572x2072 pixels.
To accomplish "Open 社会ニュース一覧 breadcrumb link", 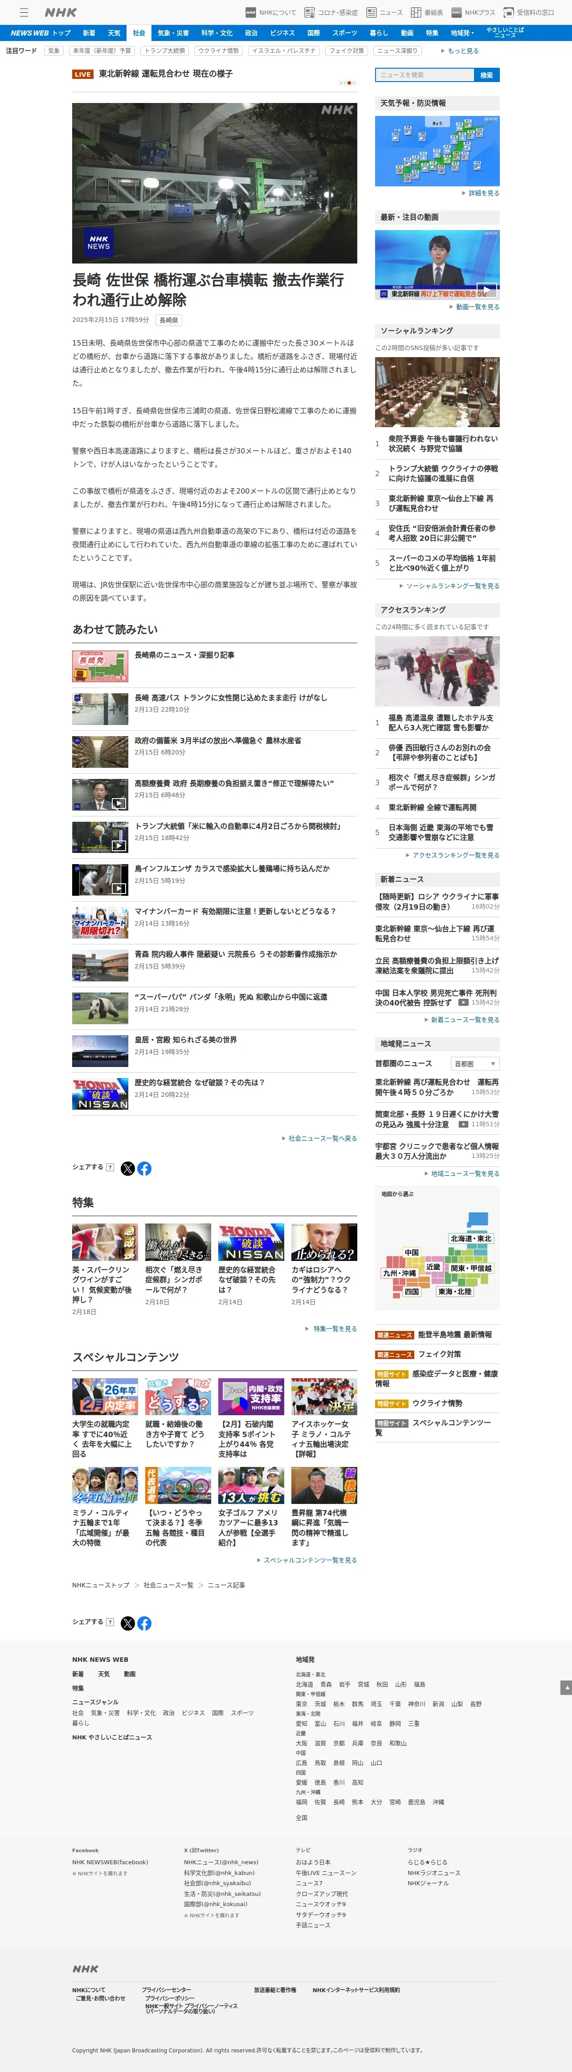I will (x=169, y=1585).
